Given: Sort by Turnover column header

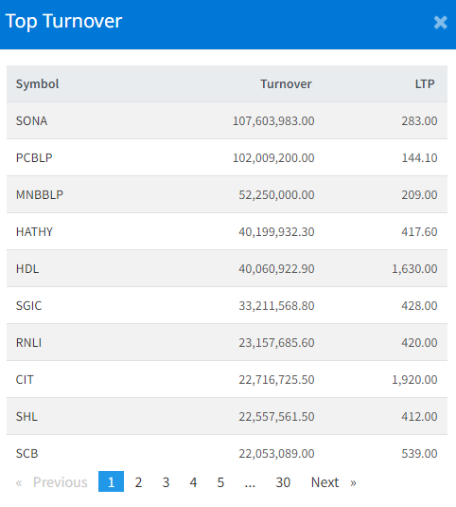Looking at the screenshot, I should click(x=286, y=84).
